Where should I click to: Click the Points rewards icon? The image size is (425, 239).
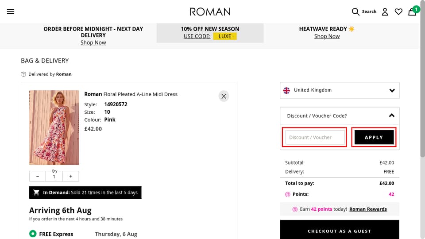pyautogui.click(x=288, y=194)
